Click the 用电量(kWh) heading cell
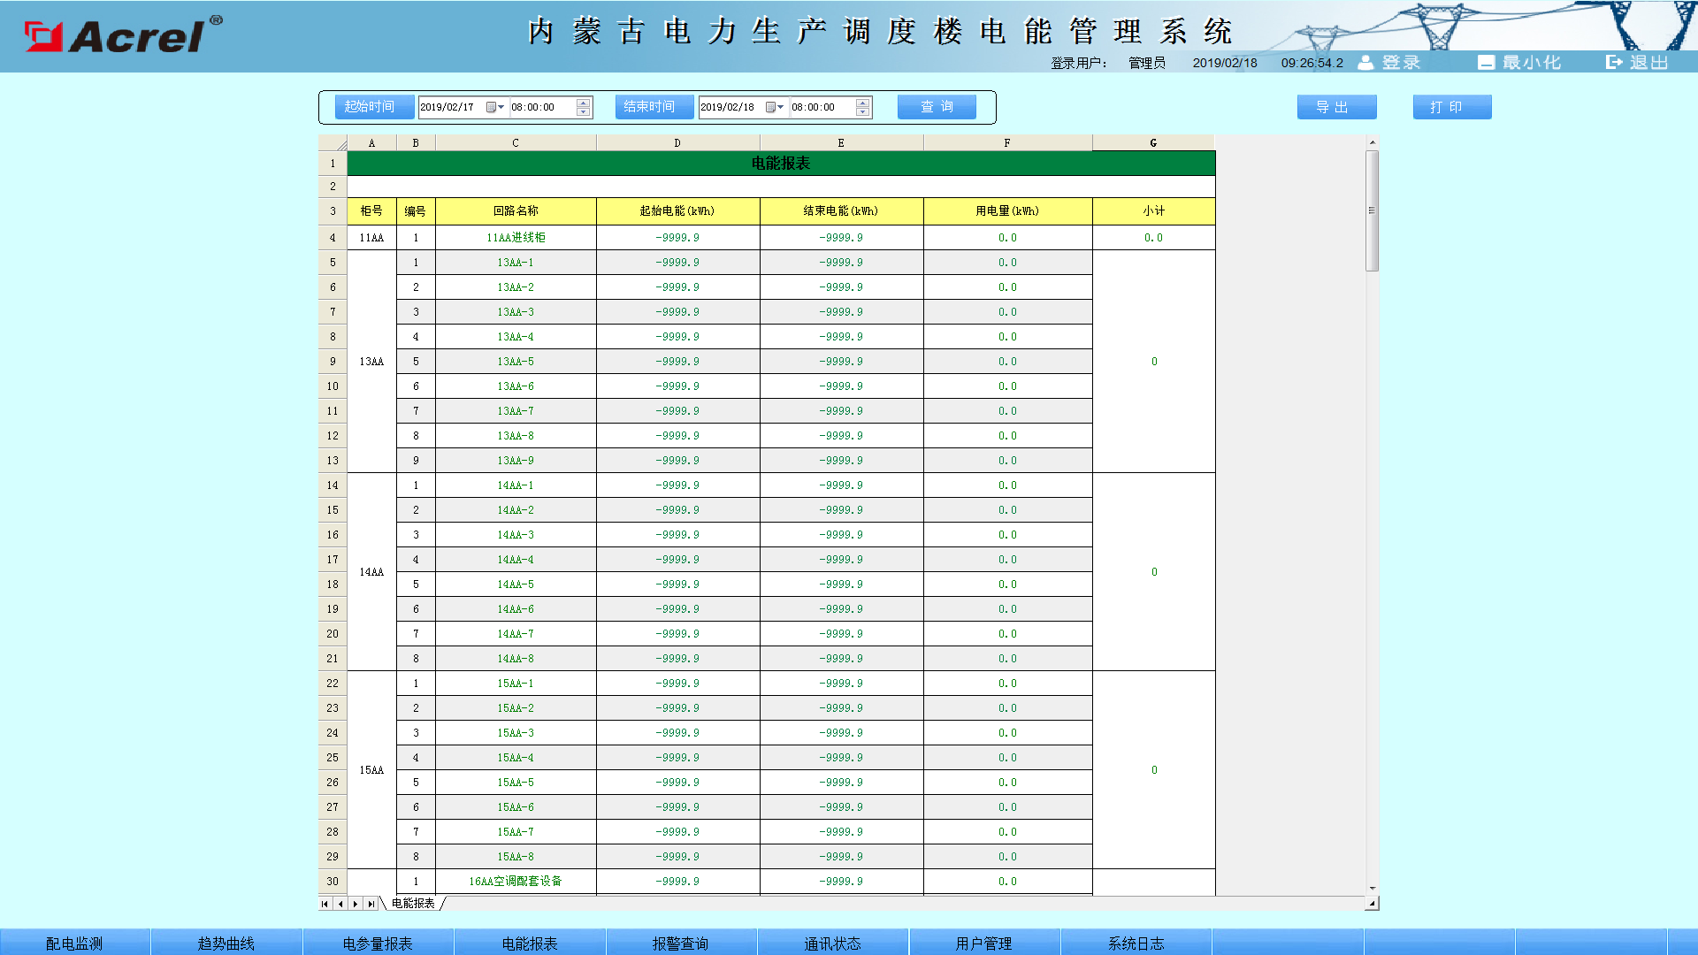Image resolution: width=1698 pixels, height=955 pixels. pos(1007,211)
